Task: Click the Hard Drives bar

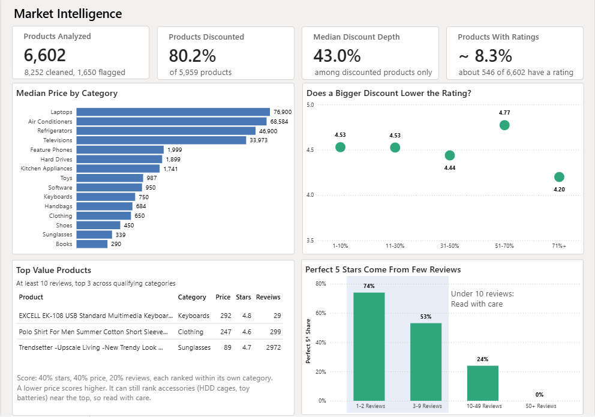Action: (119, 160)
